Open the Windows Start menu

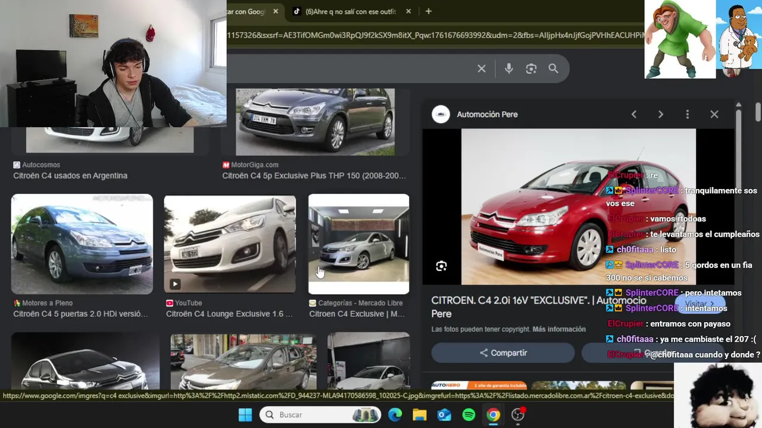click(245, 415)
